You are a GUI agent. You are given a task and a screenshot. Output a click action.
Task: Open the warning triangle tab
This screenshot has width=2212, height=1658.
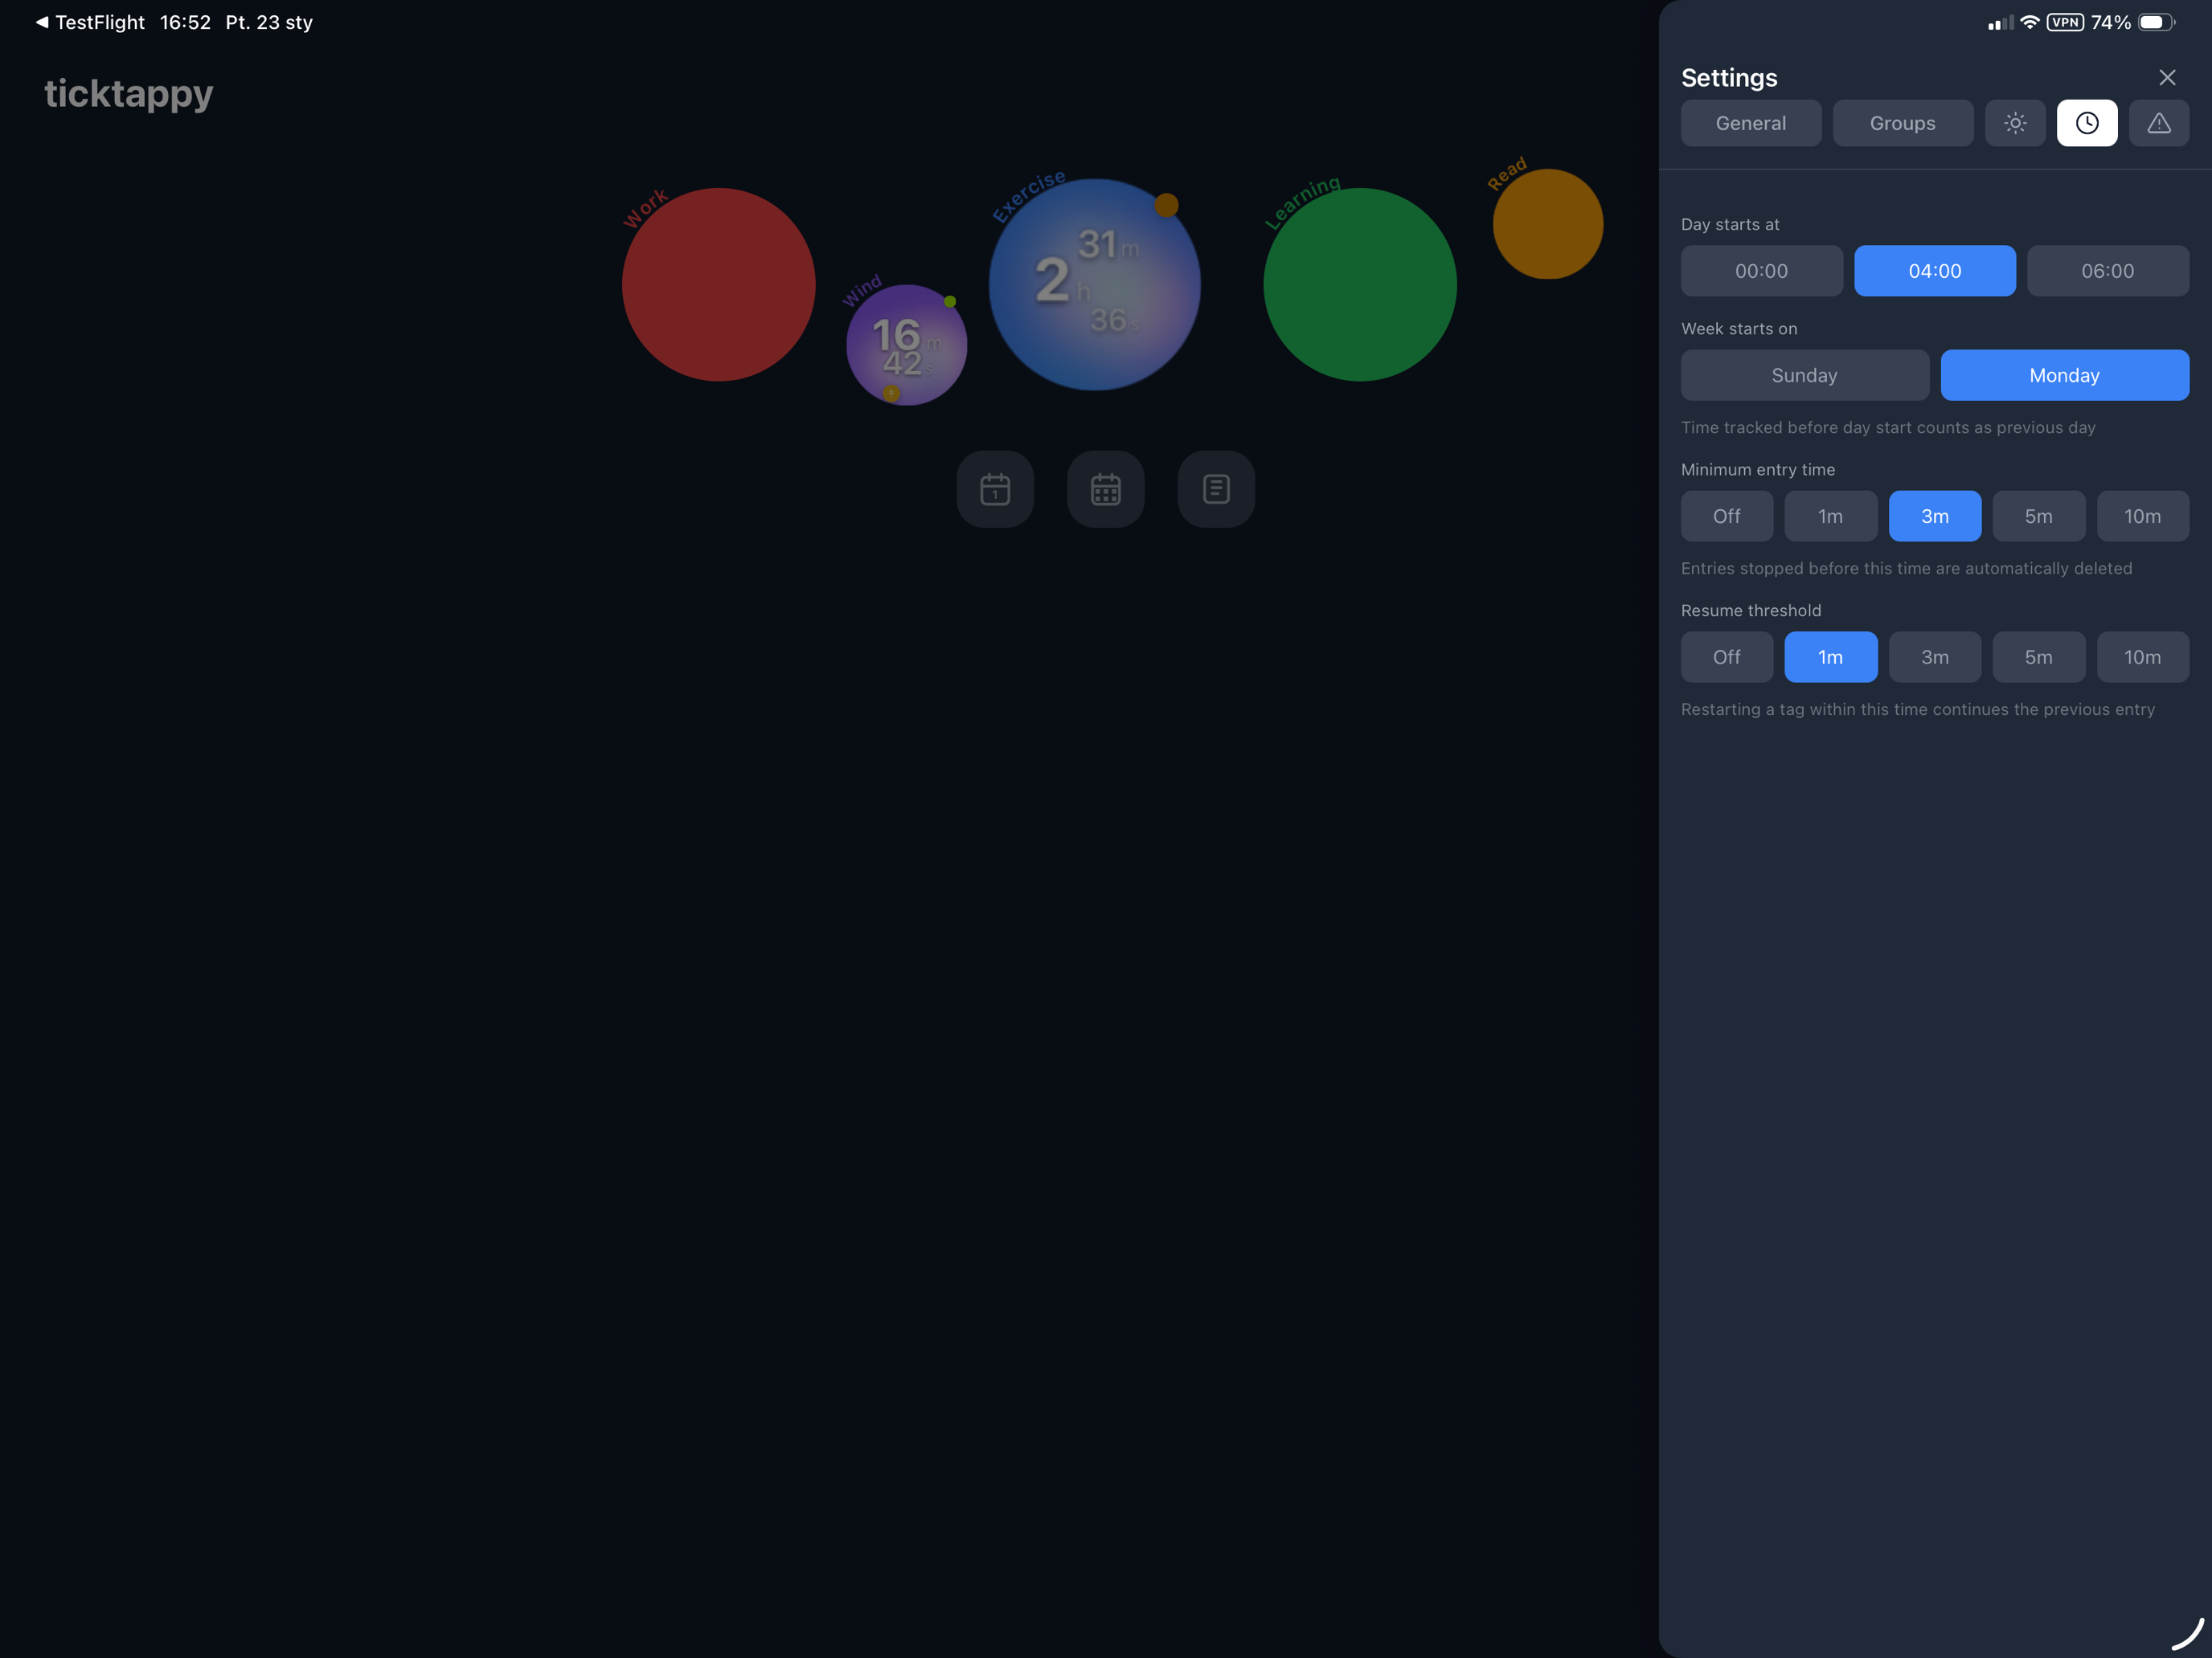click(x=2159, y=123)
